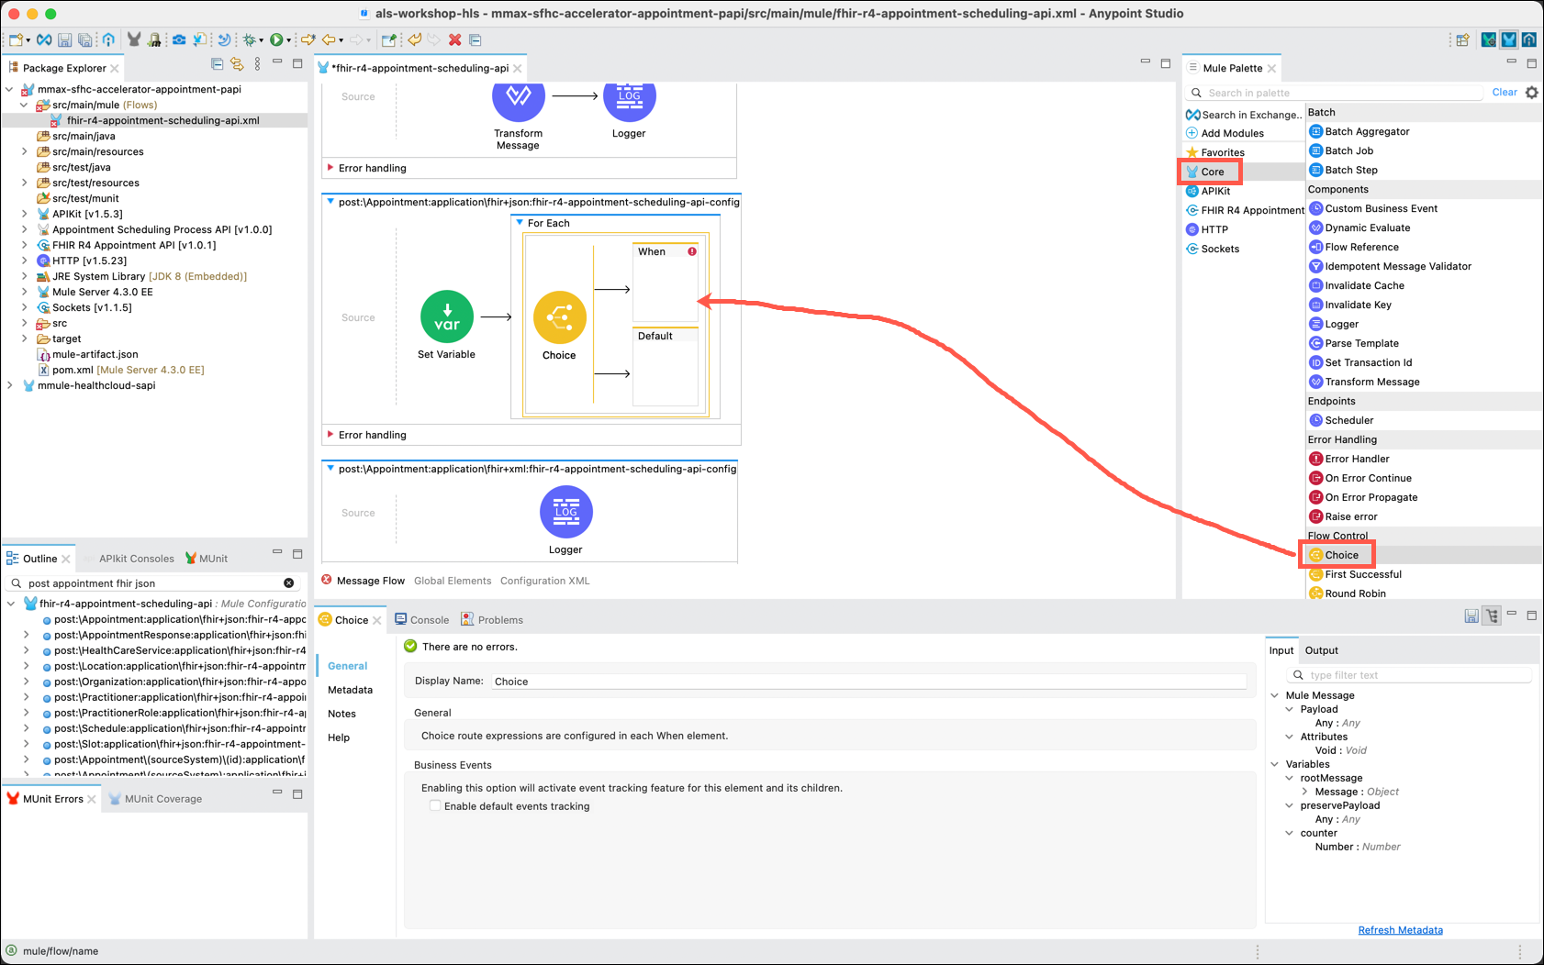Click Clear in palette search
Viewport: 1544px width, 965px height.
(x=1505, y=93)
